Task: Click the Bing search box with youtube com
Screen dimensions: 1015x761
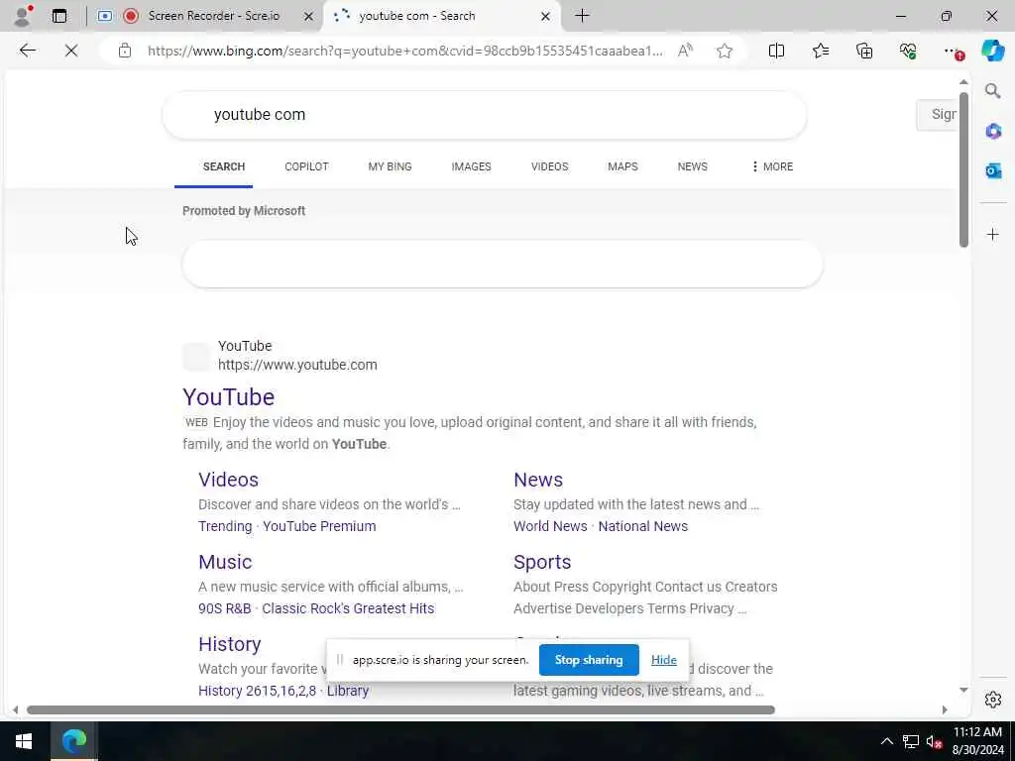Action: pos(484,115)
